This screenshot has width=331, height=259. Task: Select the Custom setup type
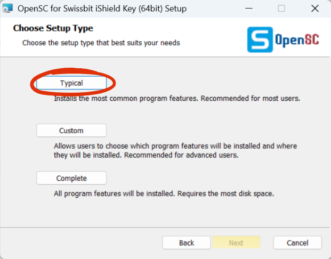(x=71, y=131)
